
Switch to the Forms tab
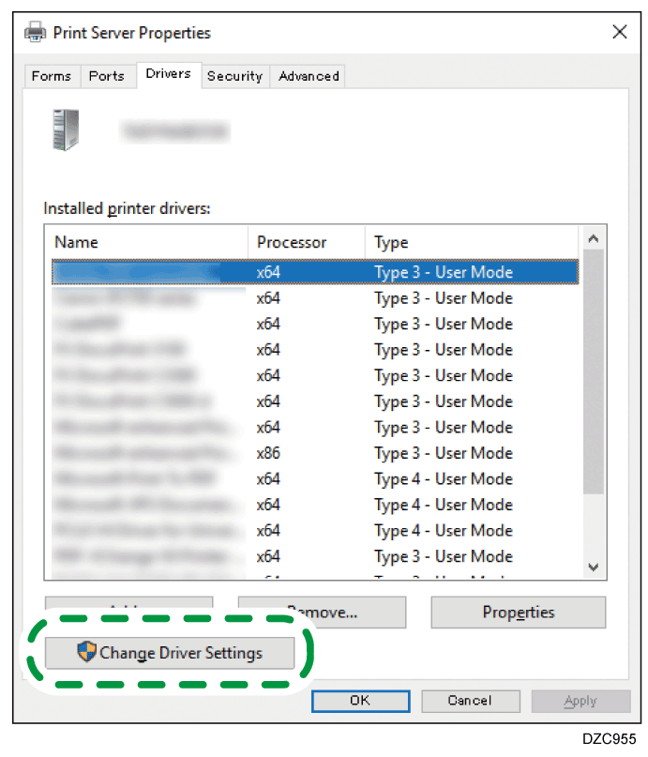point(51,76)
